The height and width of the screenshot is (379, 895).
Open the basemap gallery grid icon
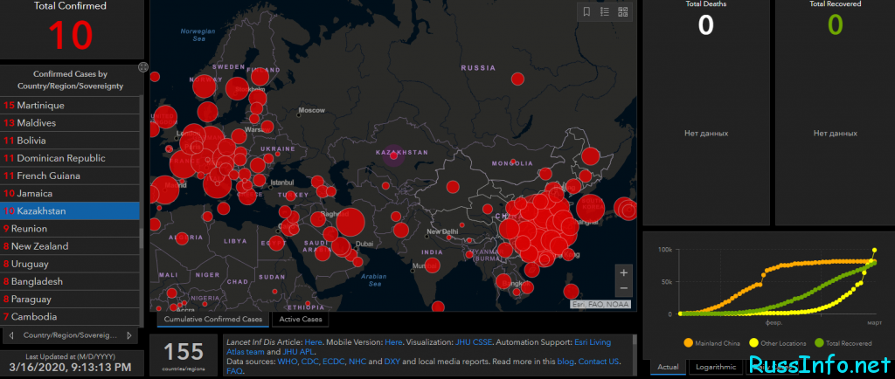622,12
